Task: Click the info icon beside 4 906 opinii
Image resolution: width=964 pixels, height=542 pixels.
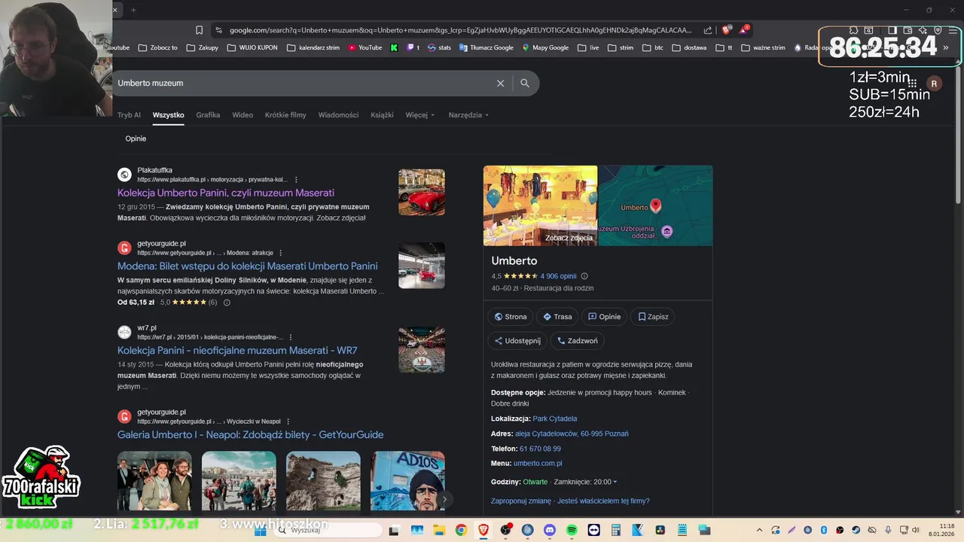Action: pos(584,276)
